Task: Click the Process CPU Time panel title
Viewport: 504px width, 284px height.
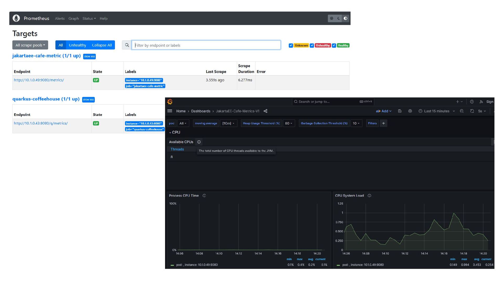Action: click(x=184, y=196)
